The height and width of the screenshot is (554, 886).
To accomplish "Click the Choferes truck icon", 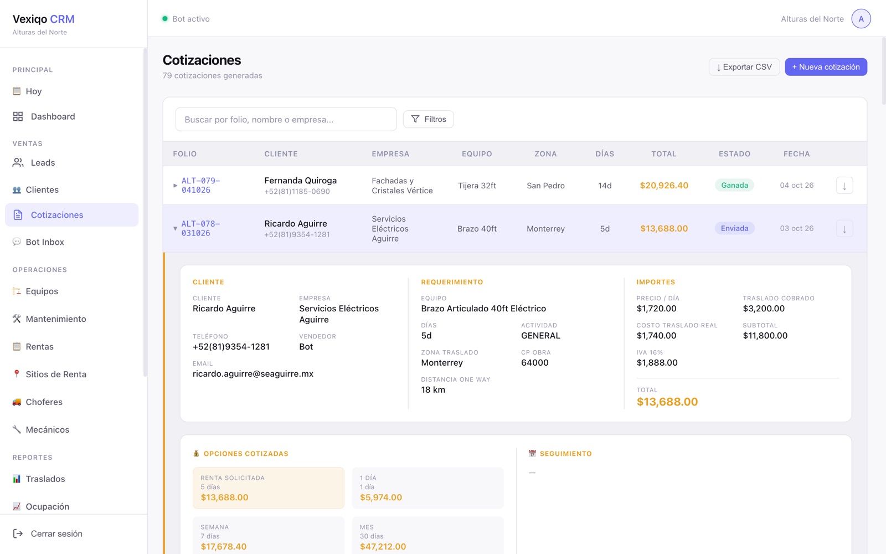I will coord(17,402).
